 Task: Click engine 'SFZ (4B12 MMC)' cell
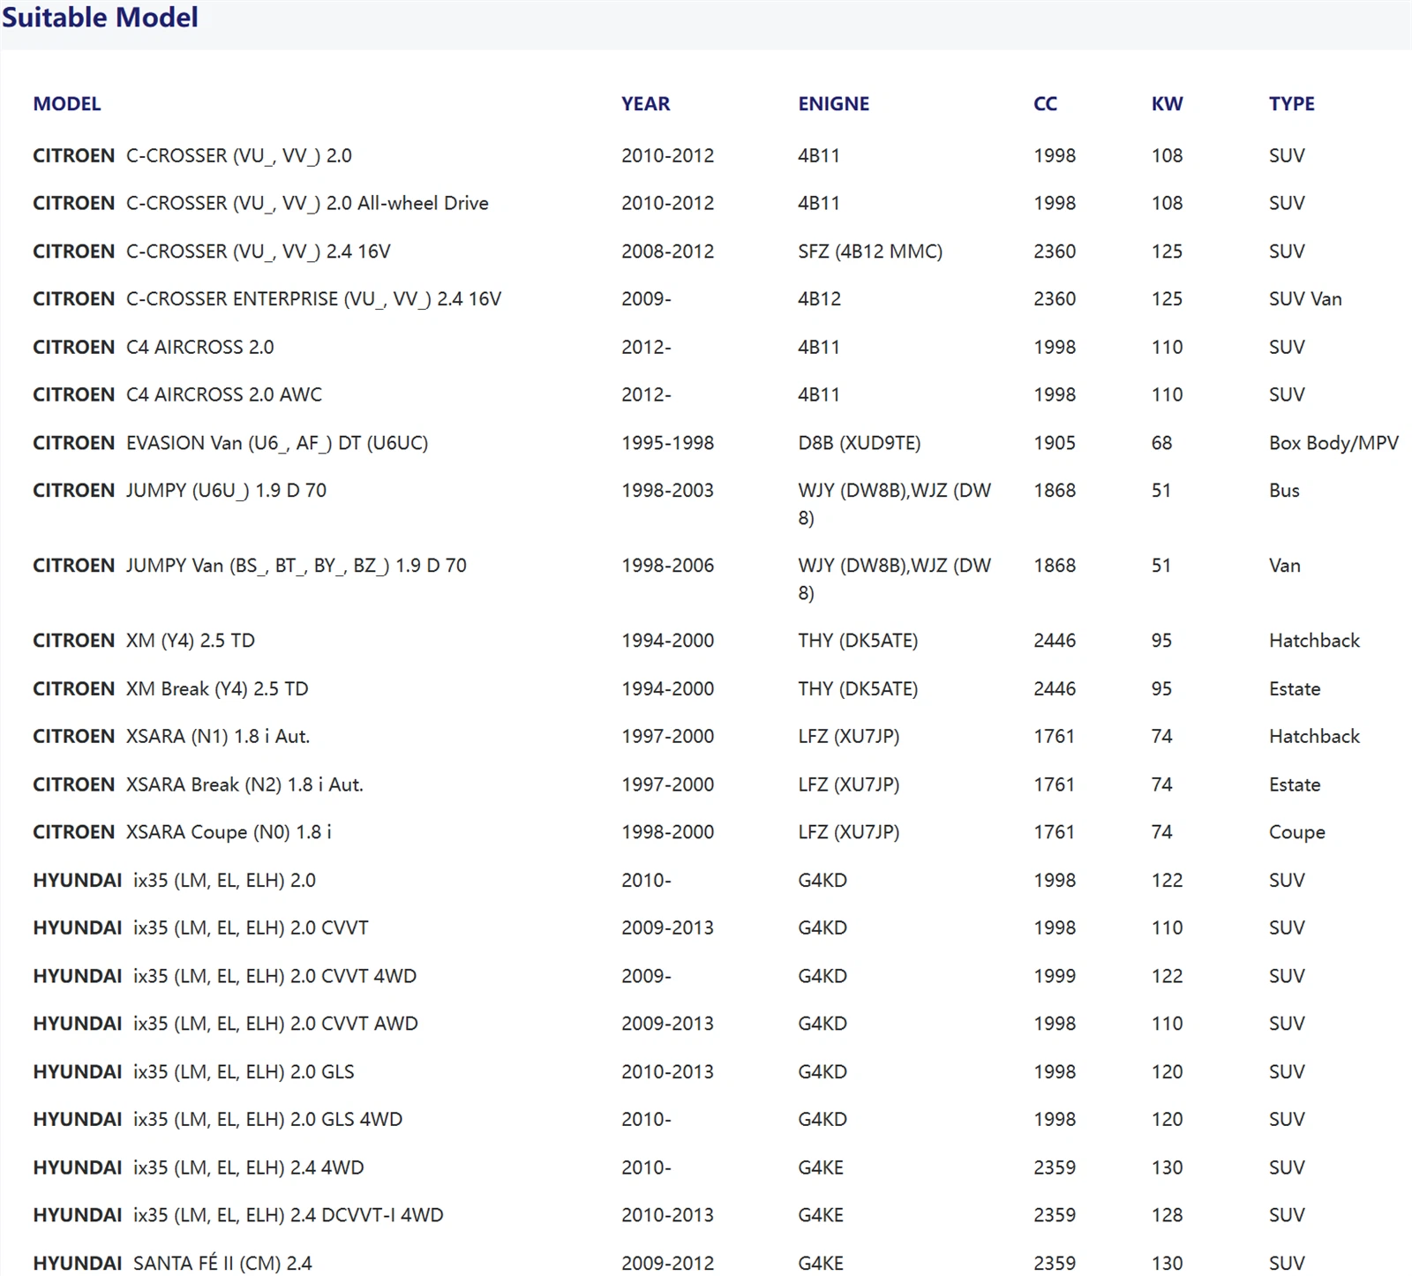click(870, 251)
